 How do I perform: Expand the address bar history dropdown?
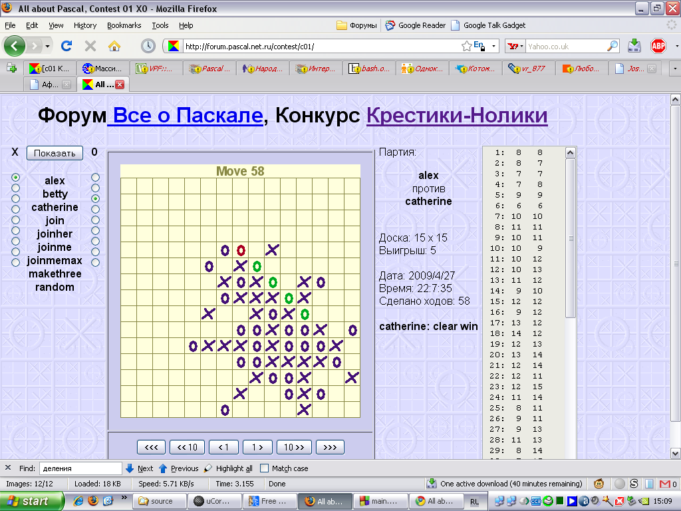click(x=494, y=47)
